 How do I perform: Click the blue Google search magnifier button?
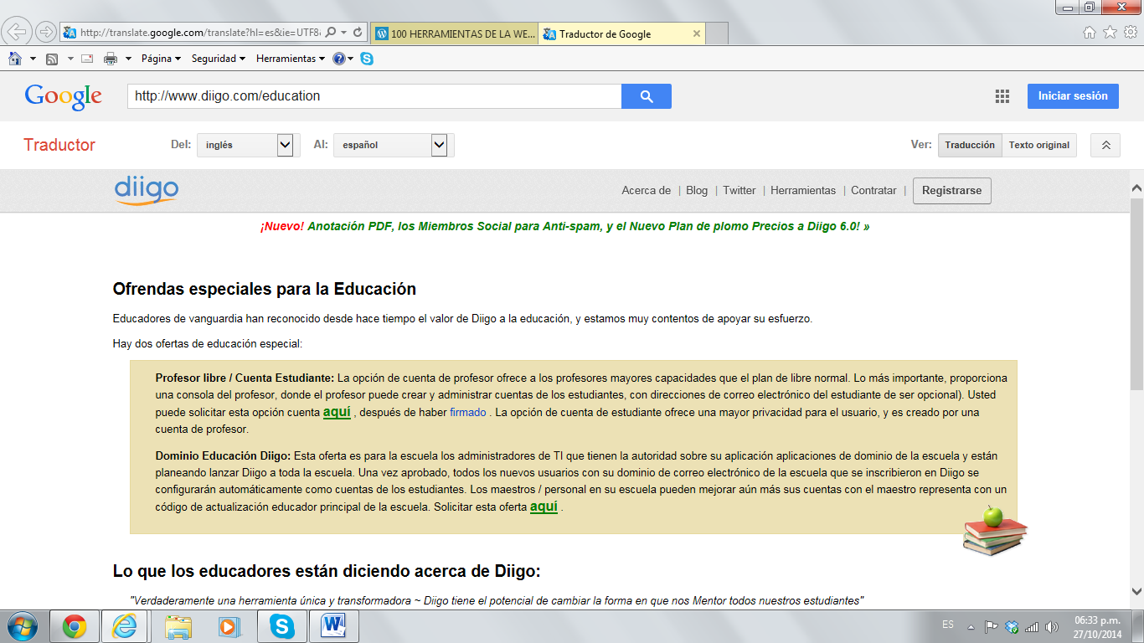click(646, 96)
